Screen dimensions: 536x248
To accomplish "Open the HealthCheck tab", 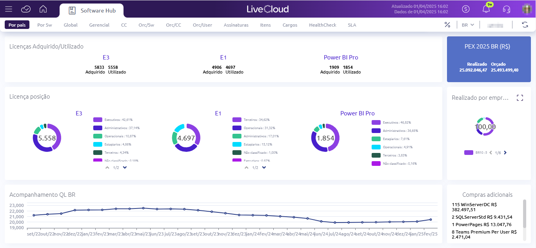I will (x=323, y=25).
